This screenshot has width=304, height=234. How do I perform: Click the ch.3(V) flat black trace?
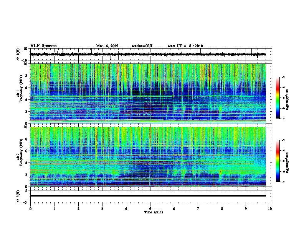(148, 196)
